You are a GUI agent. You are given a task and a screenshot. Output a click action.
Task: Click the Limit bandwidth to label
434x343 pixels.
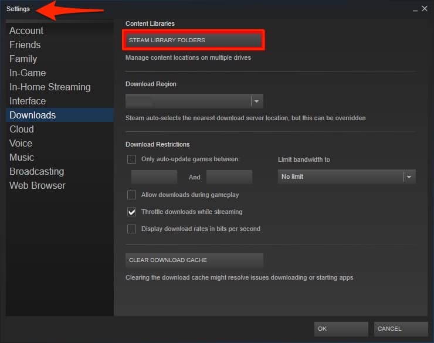coord(304,159)
